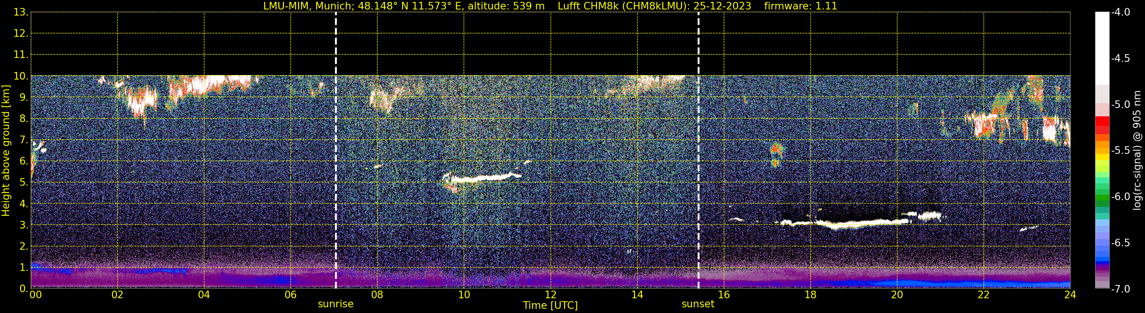Click the 'LMU-MIM, Munich' title text
Image resolution: width=1145 pixels, height=313 pixels.
point(308,6)
